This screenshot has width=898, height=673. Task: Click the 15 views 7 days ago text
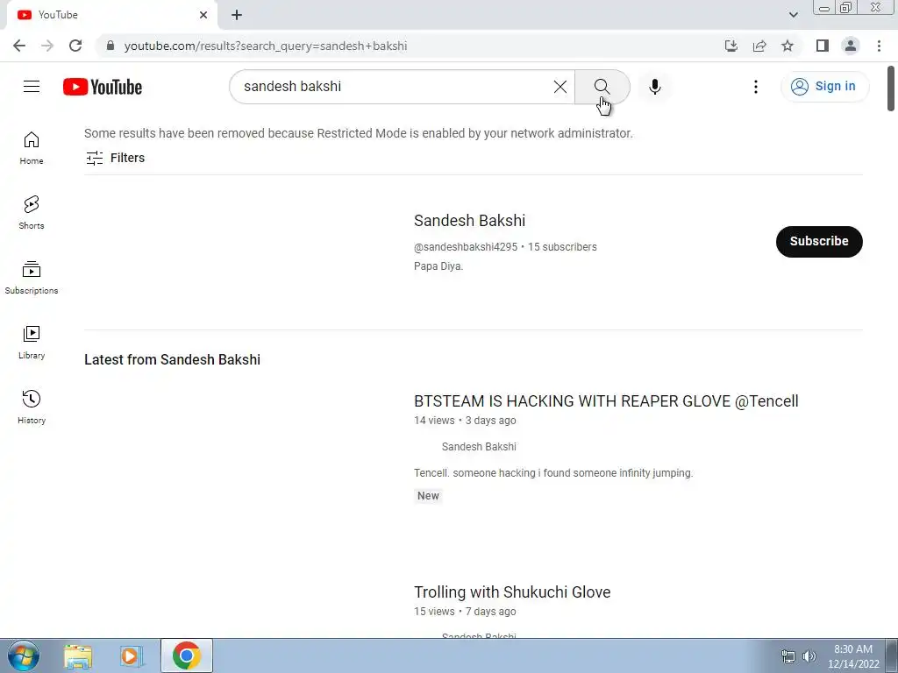(465, 611)
